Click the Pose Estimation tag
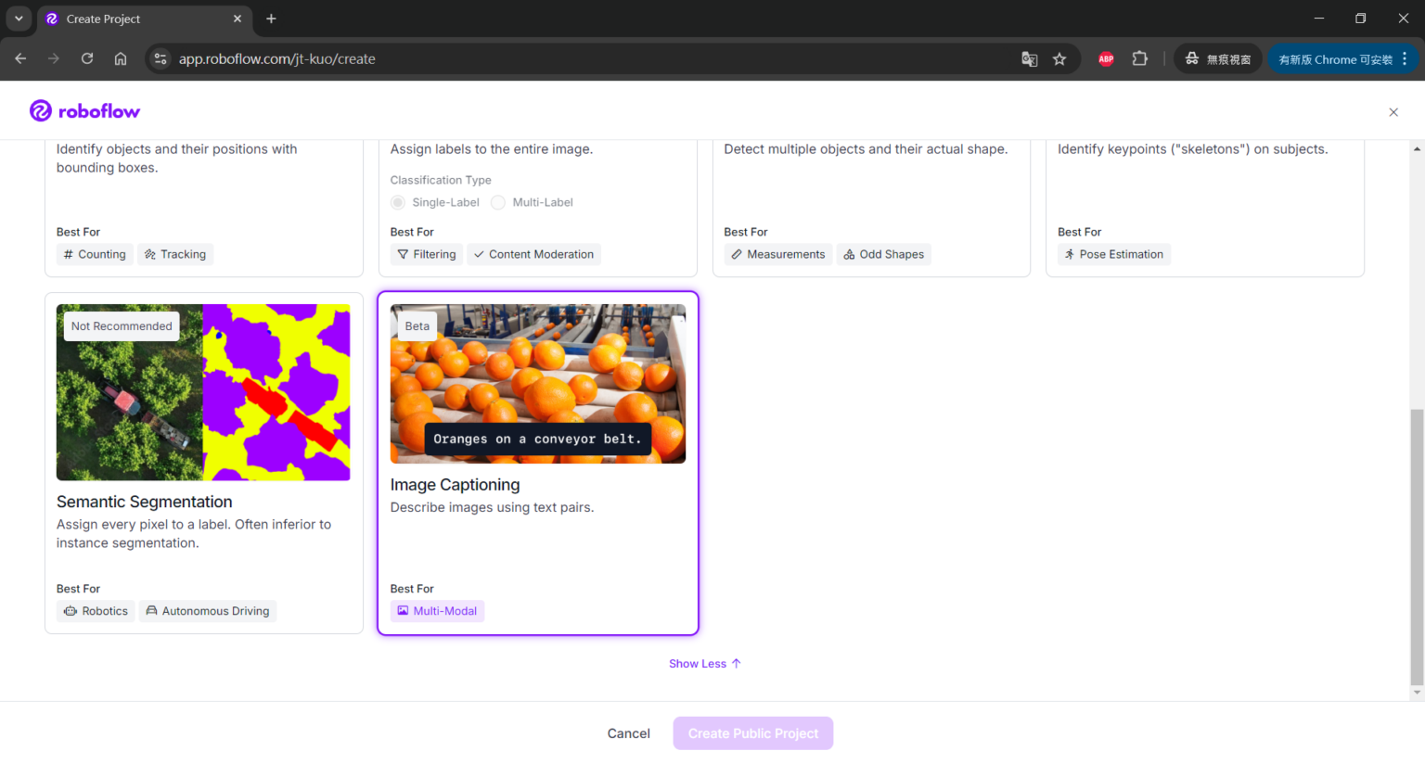This screenshot has height=764, width=1425. 1113,254
